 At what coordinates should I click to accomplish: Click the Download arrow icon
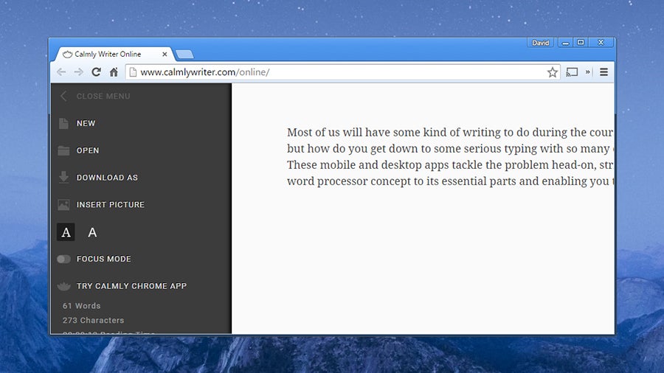click(63, 177)
